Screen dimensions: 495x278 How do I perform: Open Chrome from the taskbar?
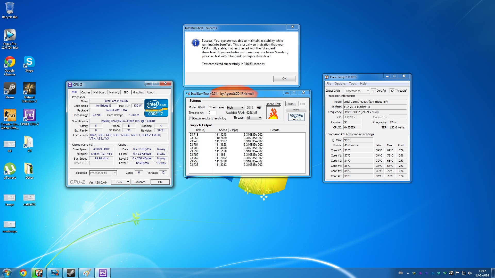(x=23, y=273)
